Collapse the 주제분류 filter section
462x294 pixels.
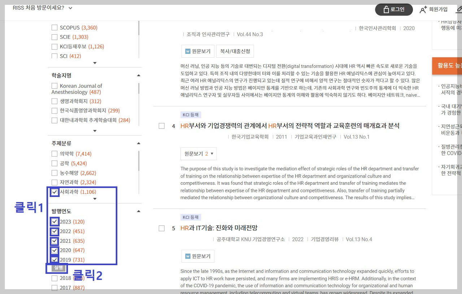(139, 143)
